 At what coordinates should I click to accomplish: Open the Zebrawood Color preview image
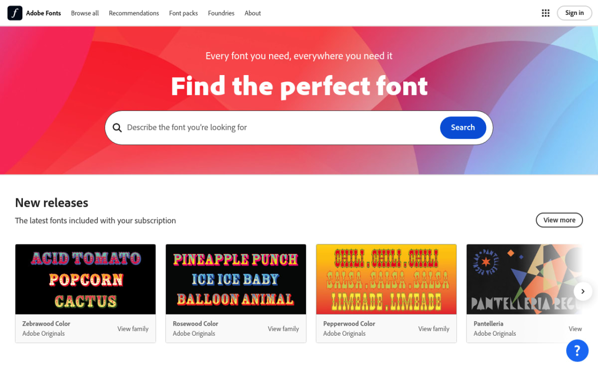[x=86, y=279]
